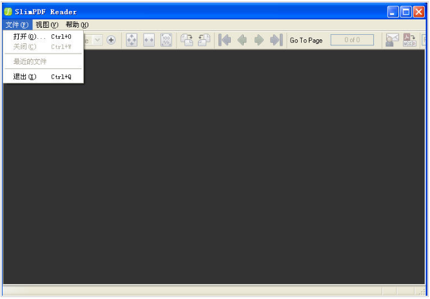Expand the zoom level dropdown
The image size is (430, 299).
click(x=97, y=40)
